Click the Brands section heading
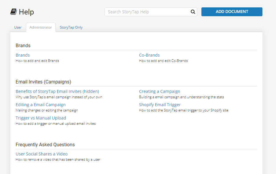The width and height of the screenshot is (276, 174). pos(23,45)
